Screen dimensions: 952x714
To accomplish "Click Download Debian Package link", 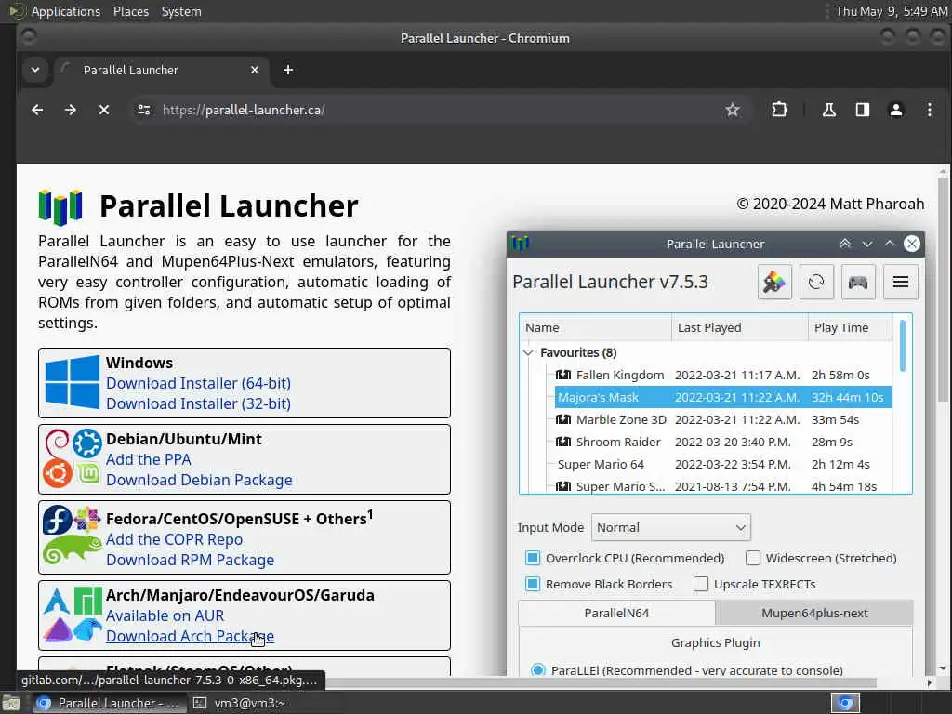I will [x=199, y=481].
